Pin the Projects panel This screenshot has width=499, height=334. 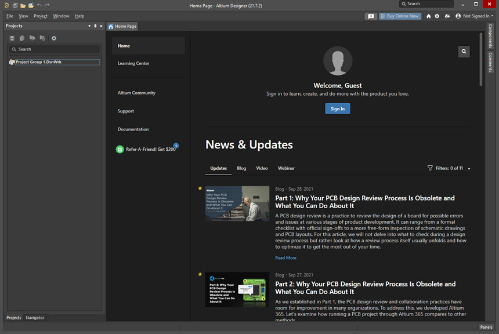click(x=95, y=26)
